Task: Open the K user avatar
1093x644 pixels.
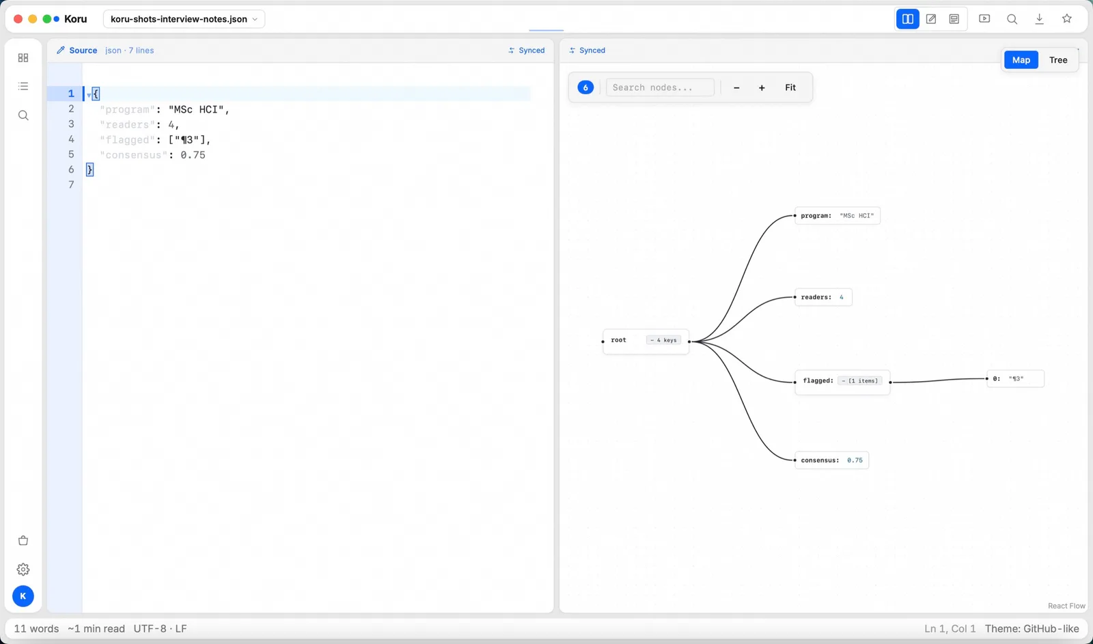Action: click(x=23, y=596)
